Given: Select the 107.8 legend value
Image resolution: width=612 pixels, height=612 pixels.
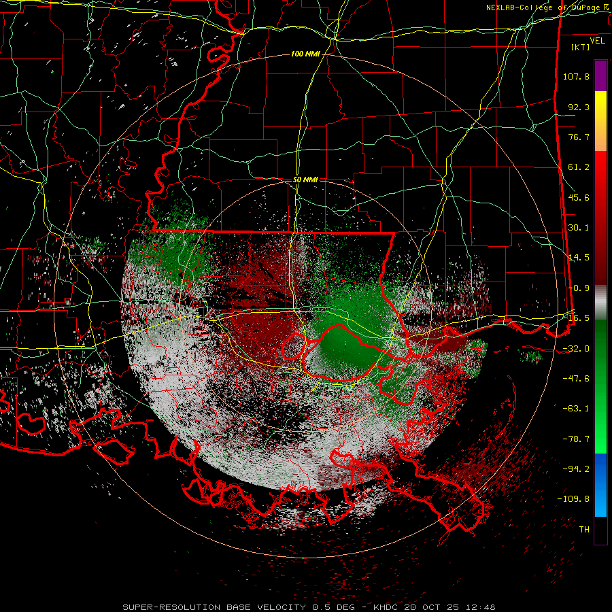Looking at the screenshot, I should tap(576, 76).
